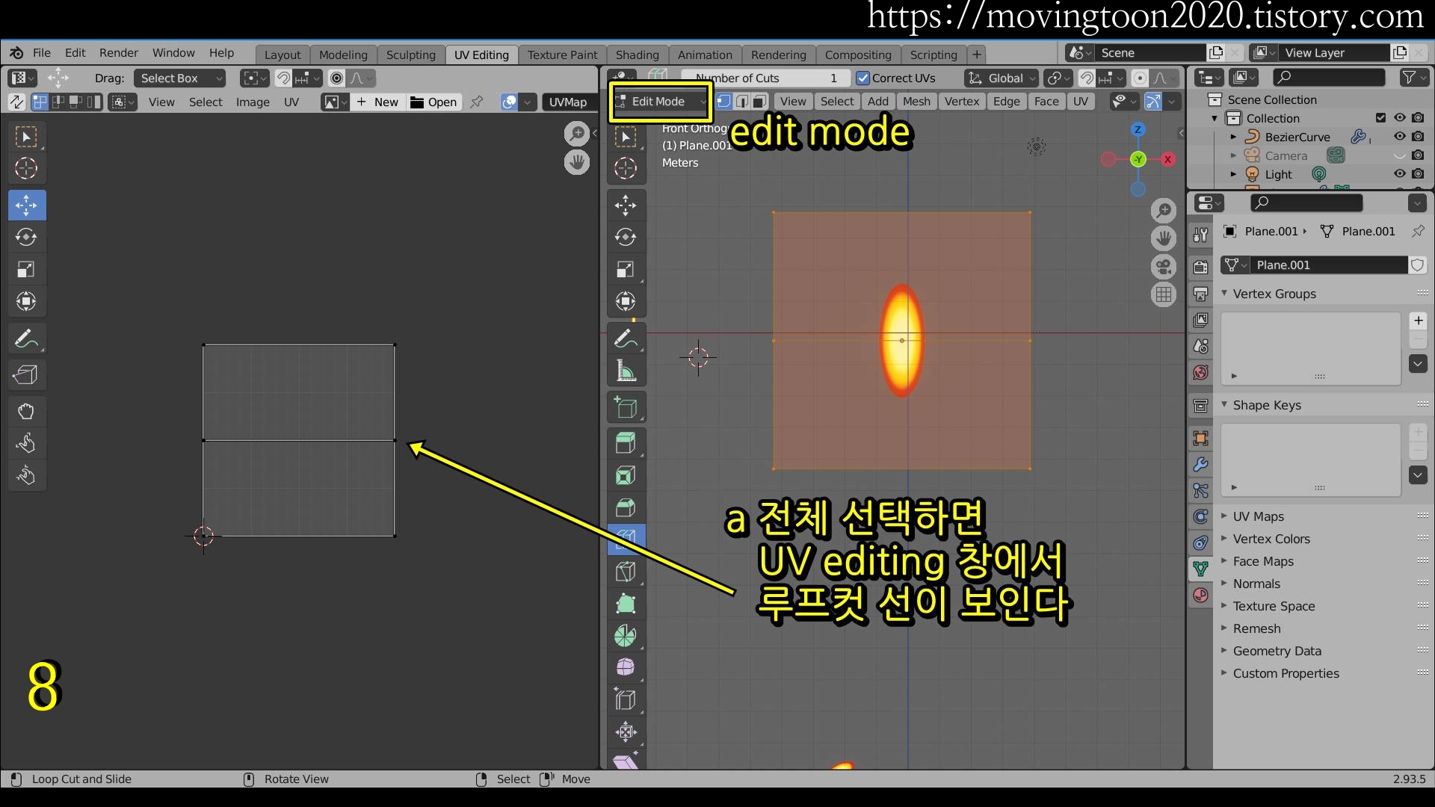
Task: Switch to Texture Paint workspace tab
Action: tap(562, 55)
